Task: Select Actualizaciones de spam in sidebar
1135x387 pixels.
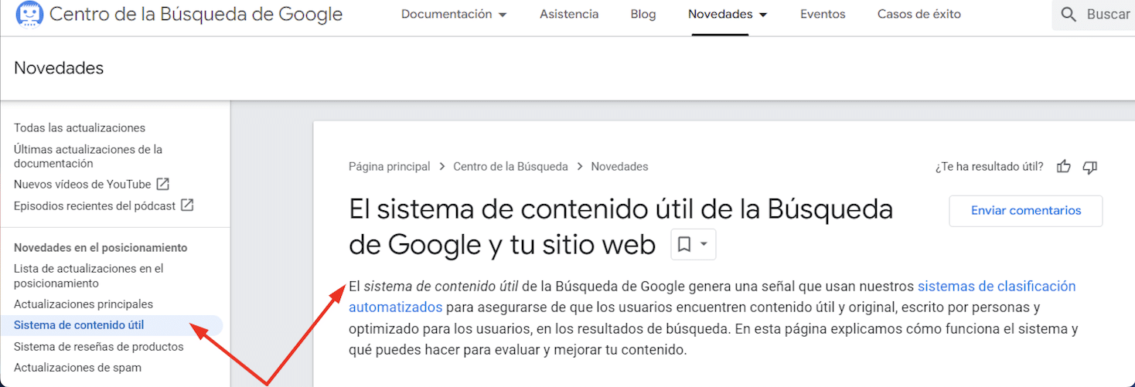Action: [77, 368]
